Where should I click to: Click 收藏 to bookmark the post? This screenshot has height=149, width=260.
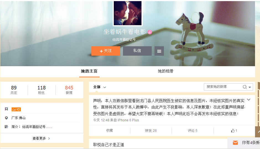point(109,131)
